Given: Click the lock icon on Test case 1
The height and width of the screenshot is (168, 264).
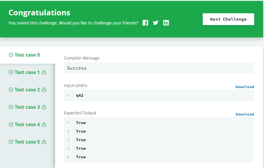Looking at the screenshot, I should [x=44, y=72].
